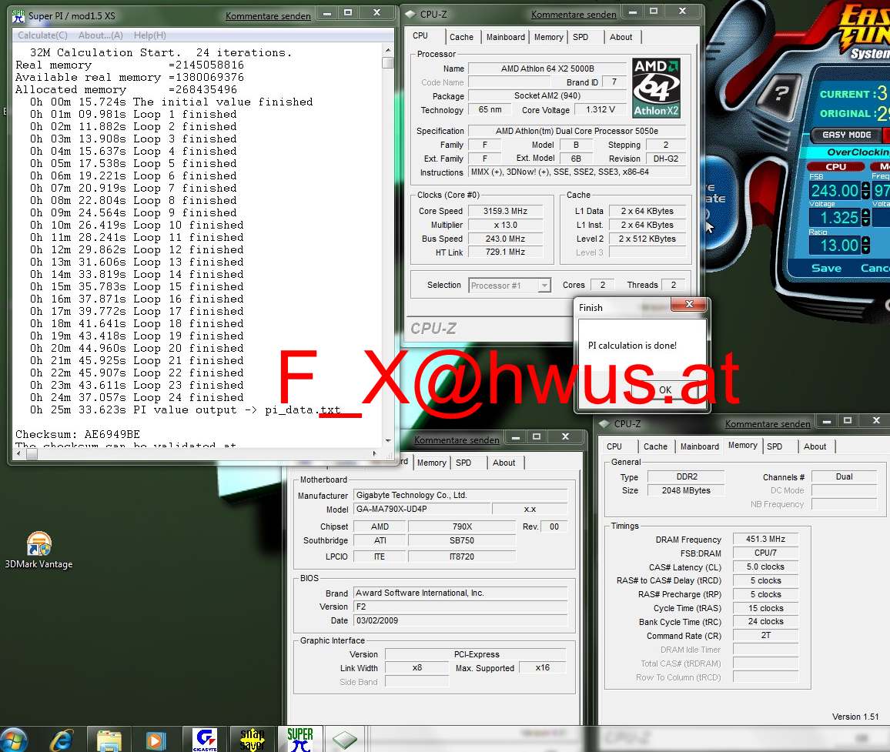Select CPU tab in top CPU-Z window
Screen dimensions: 890x752
[420, 35]
